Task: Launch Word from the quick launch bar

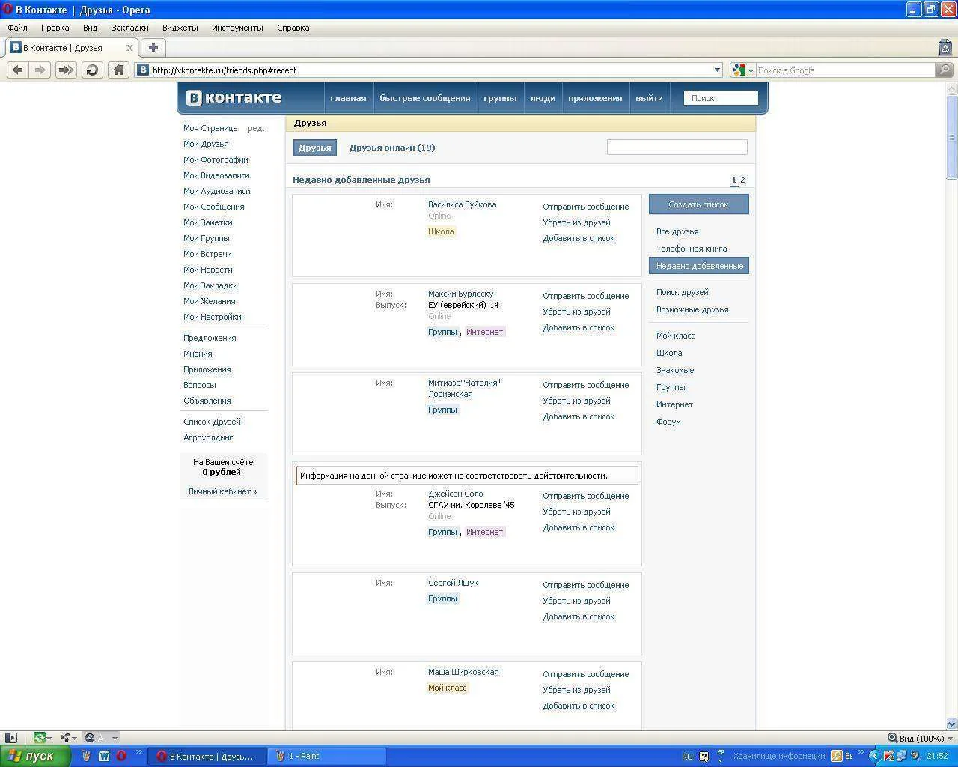Action: tap(104, 756)
